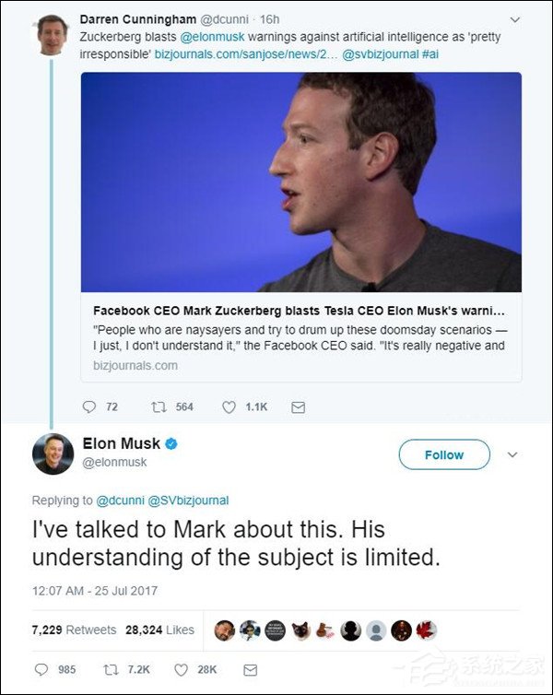Expand the chevron menu next to Follow button
The image size is (553, 695).
tap(512, 454)
